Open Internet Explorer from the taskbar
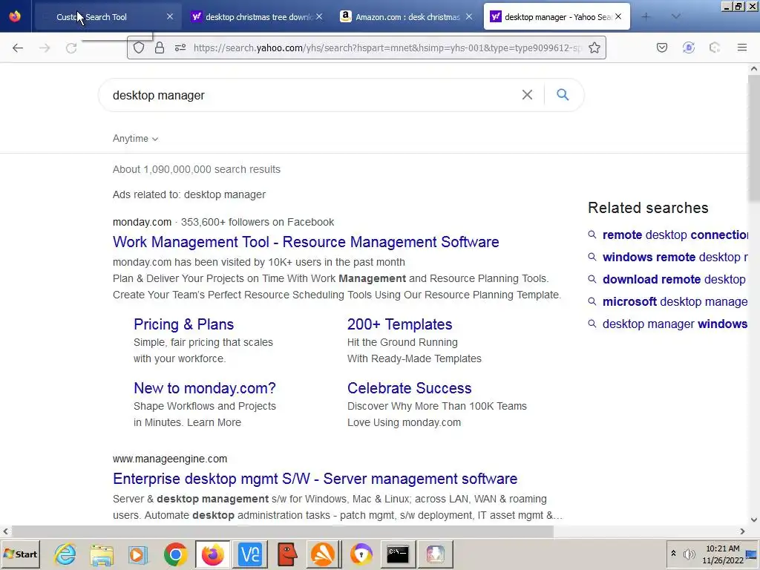Image resolution: width=760 pixels, height=570 pixels. coord(65,554)
